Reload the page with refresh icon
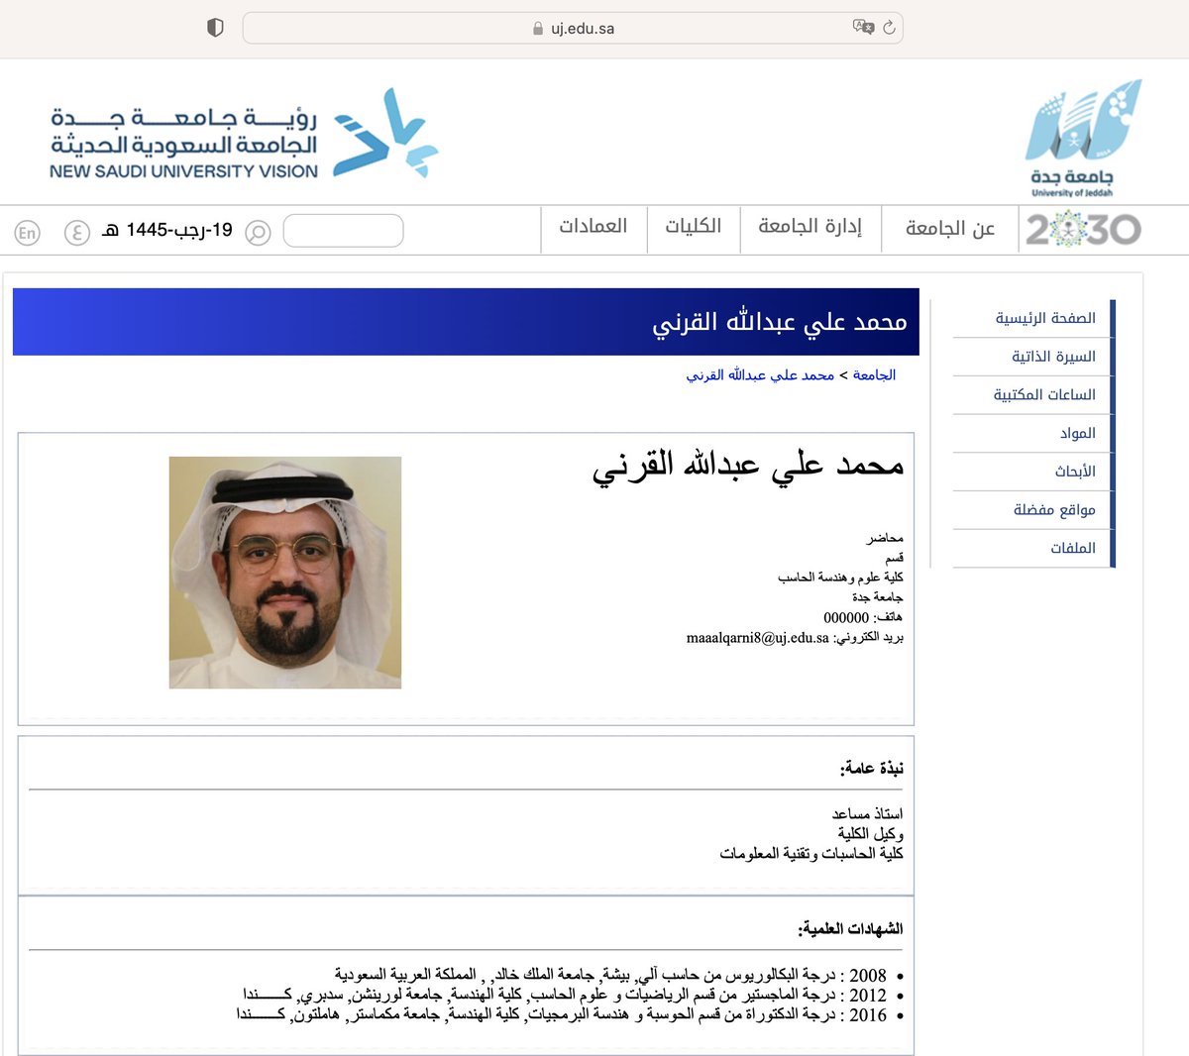 pos(889,28)
